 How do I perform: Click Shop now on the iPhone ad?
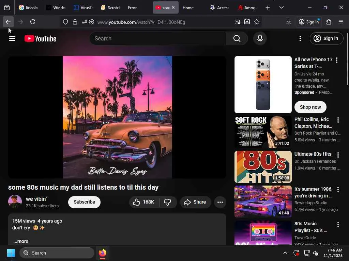click(310, 107)
